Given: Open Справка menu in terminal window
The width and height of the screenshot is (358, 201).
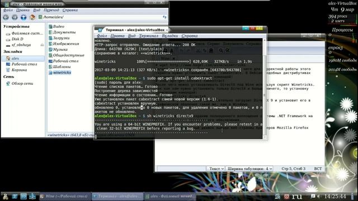Looking at the screenshot, I should [190, 36].
